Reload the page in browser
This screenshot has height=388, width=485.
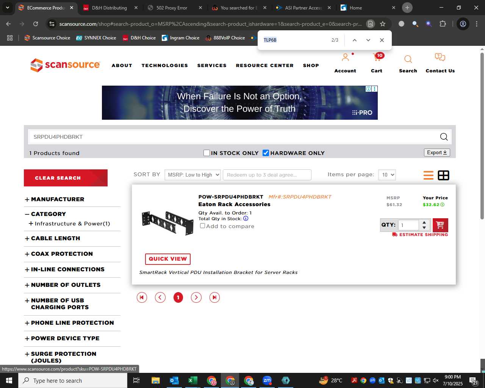click(36, 24)
